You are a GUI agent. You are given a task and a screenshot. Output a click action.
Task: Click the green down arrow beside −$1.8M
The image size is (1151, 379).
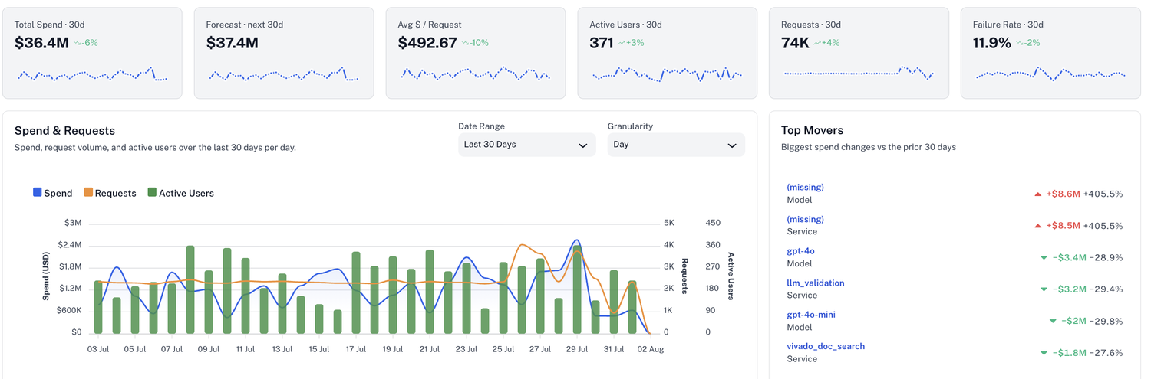pos(1044,353)
